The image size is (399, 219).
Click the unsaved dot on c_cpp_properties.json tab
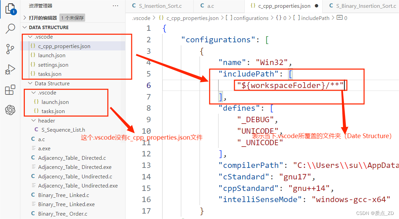pos(317,6)
